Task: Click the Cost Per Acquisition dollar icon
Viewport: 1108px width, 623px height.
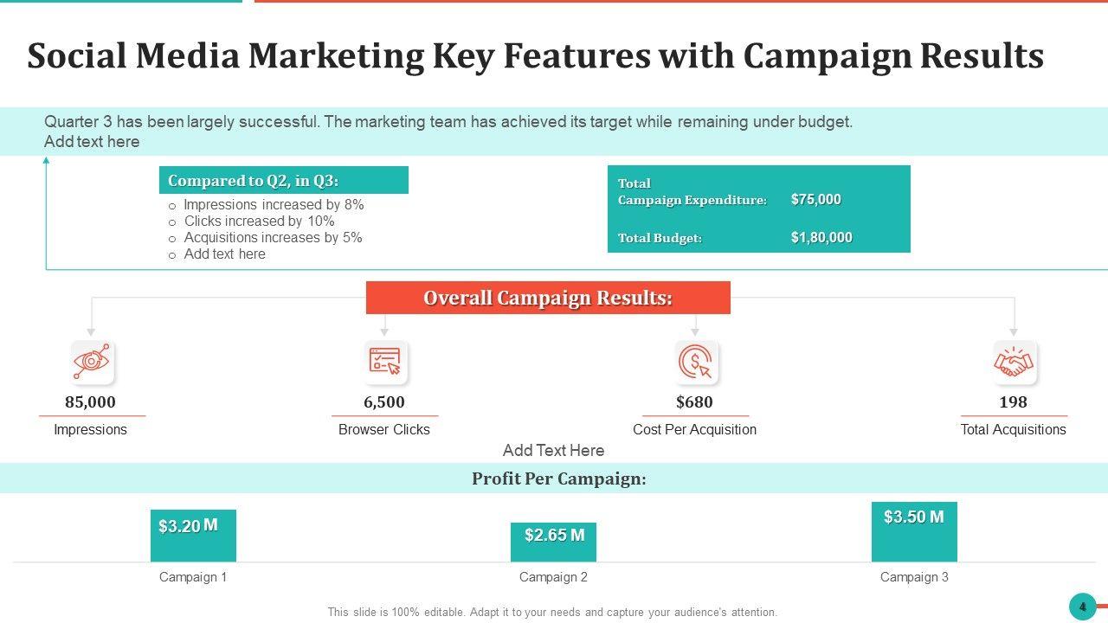Action: tap(695, 363)
